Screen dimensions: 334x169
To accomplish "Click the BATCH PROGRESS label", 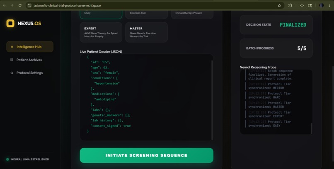I will point(260,48).
